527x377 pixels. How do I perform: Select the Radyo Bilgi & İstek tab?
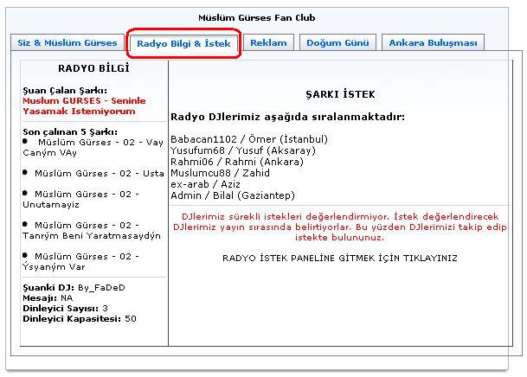183,43
